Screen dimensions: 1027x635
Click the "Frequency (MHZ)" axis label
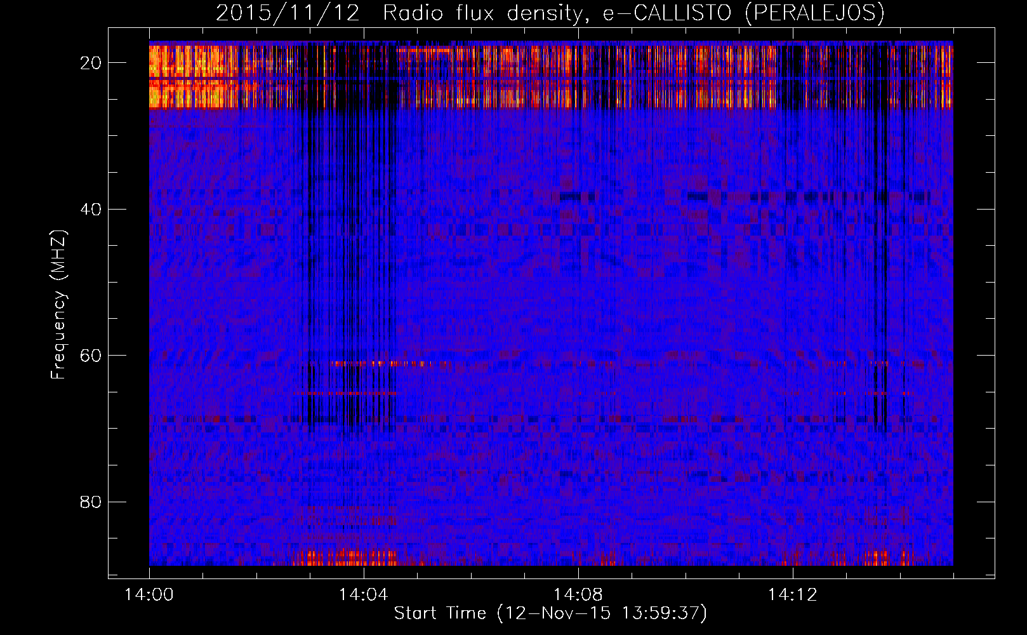point(58,305)
